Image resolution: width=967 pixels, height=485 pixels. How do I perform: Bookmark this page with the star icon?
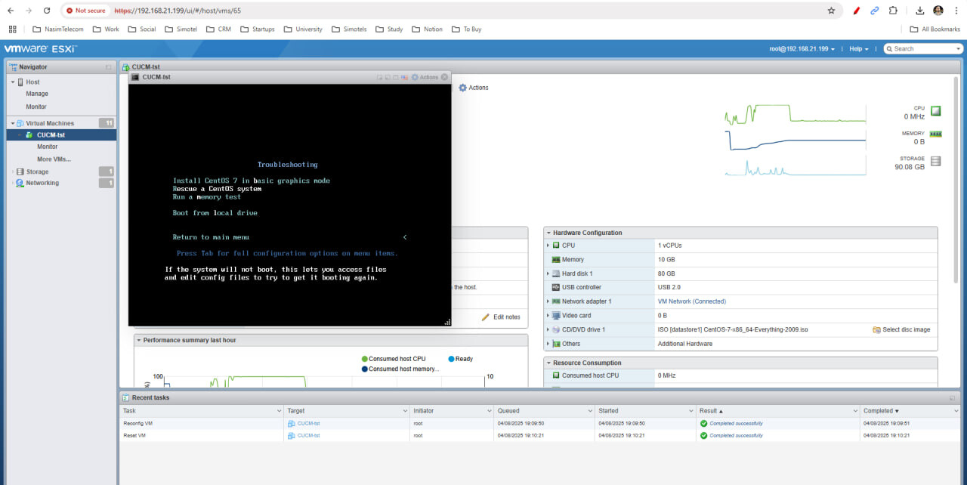pos(832,11)
